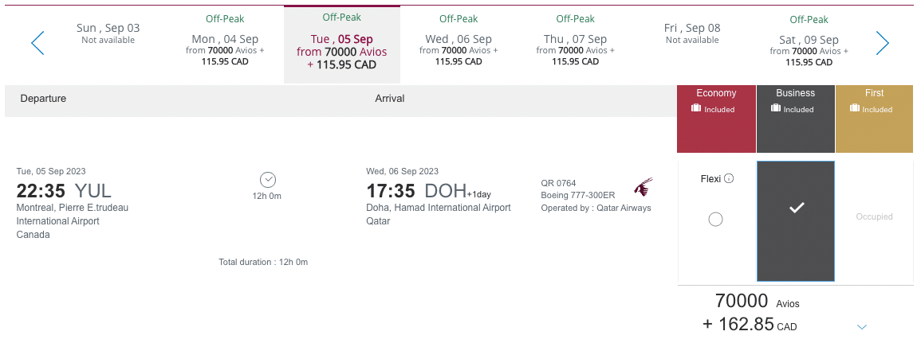Click the QR 0764 flight number
Viewport: 917px width, 339px height.
558,183
